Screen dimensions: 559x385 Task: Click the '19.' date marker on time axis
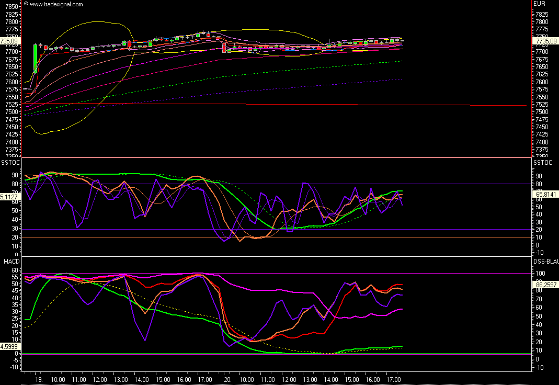(38, 379)
